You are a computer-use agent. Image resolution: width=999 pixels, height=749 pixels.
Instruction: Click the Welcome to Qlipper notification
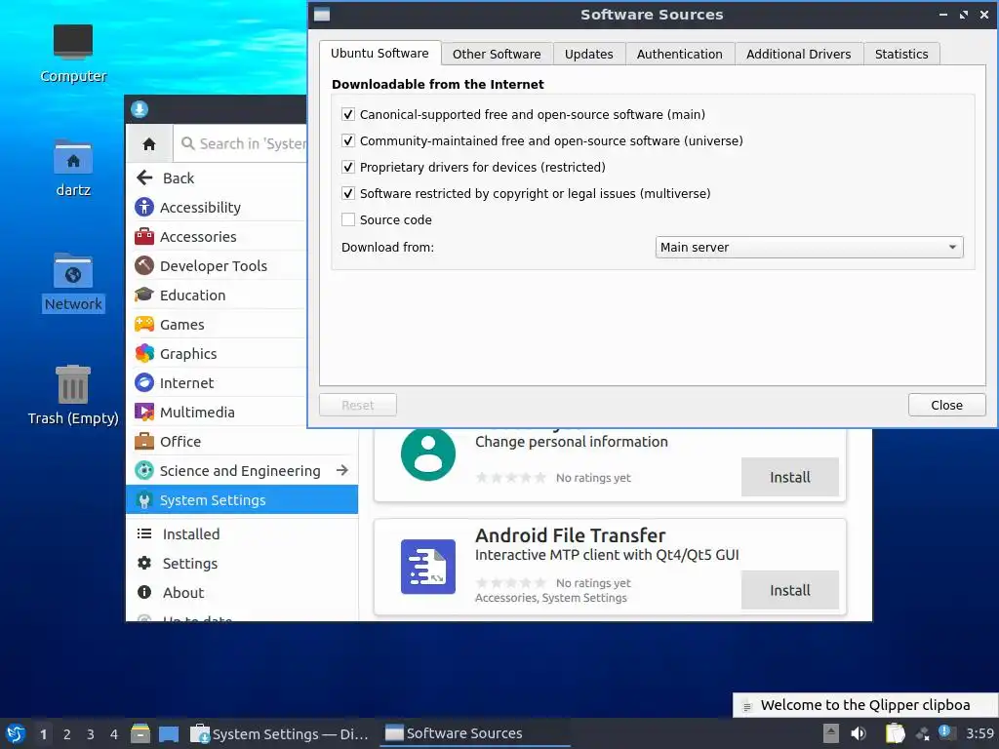[865, 705]
